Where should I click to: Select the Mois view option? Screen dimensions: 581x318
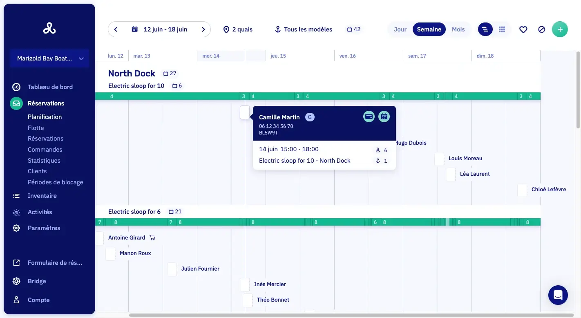click(458, 29)
